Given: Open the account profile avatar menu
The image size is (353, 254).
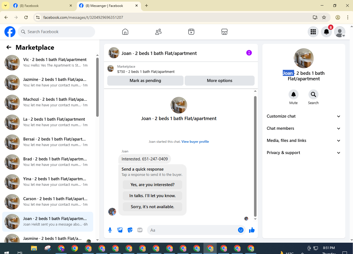Looking at the screenshot, I should 340,32.
